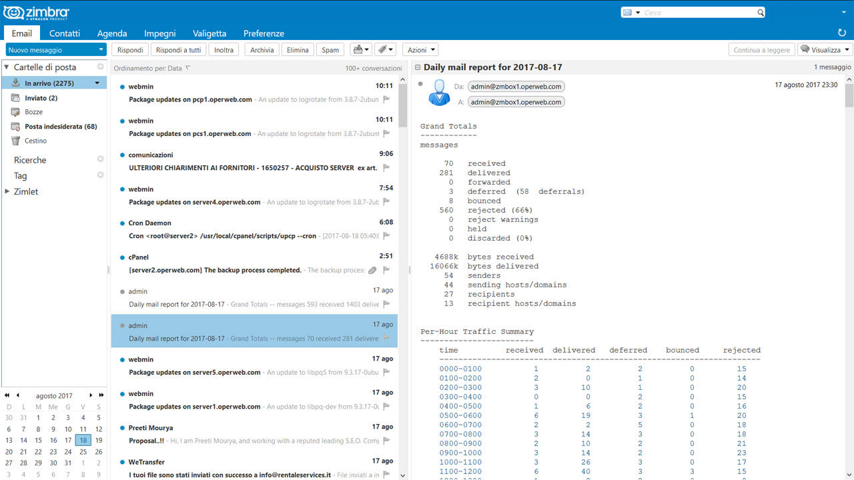Image resolution: width=854 pixels, height=480 pixels.
Task: Open the Visualizza dropdown menu
Action: [x=825, y=50]
